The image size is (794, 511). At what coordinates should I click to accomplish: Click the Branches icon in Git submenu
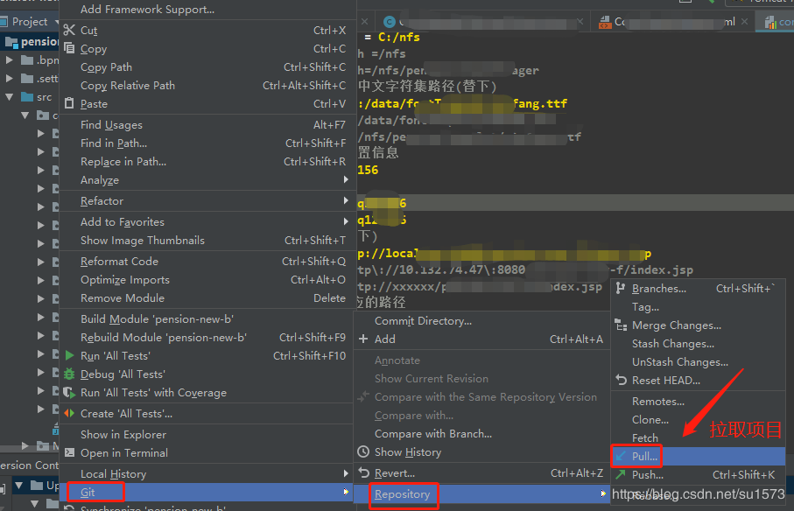[x=621, y=289]
